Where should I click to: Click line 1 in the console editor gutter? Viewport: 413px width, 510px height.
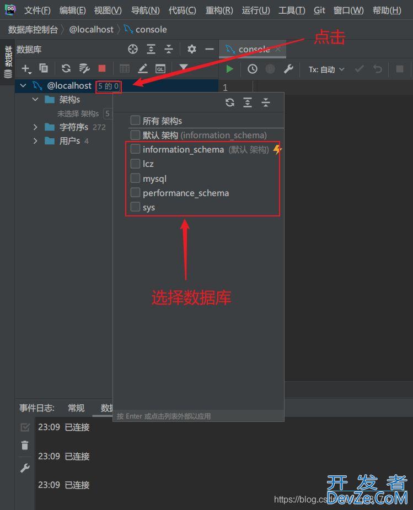coord(225,88)
